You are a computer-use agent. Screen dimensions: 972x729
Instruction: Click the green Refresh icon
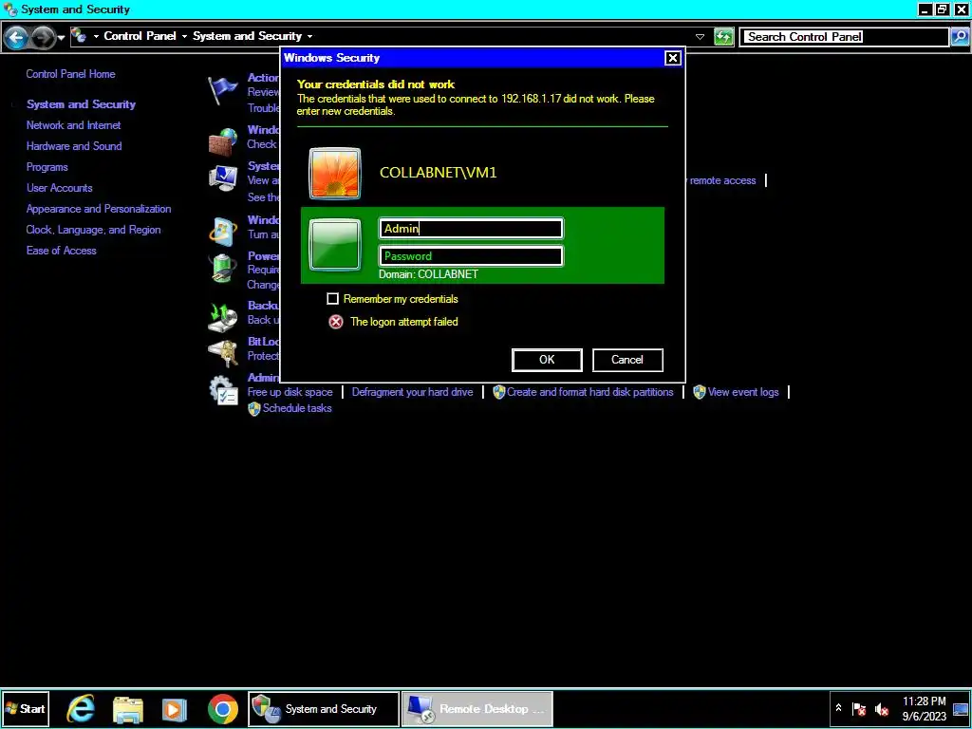723,37
